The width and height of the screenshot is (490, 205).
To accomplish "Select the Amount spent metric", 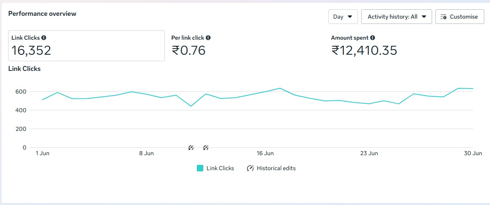I will pyautogui.click(x=364, y=46).
